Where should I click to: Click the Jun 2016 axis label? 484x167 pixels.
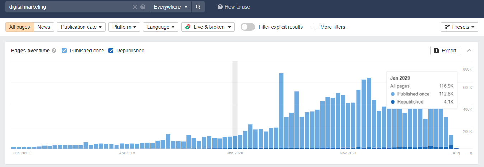[x=21, y=153]
